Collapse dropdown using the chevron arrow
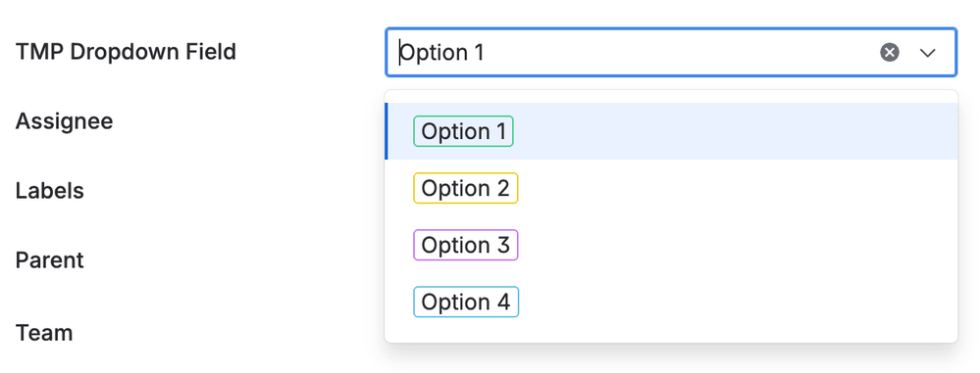This screenshot has width=980, height=373. (927, 53)
